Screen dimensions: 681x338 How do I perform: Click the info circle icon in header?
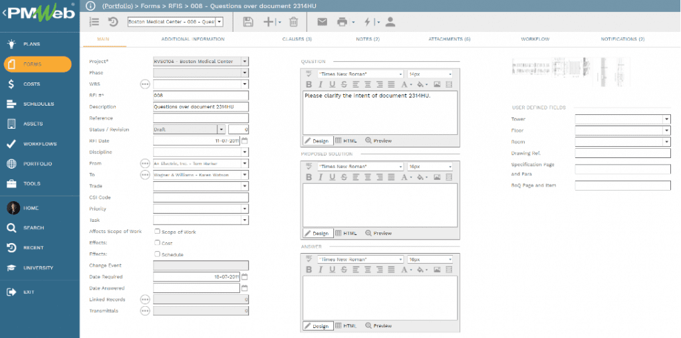[x=90, y=6]
